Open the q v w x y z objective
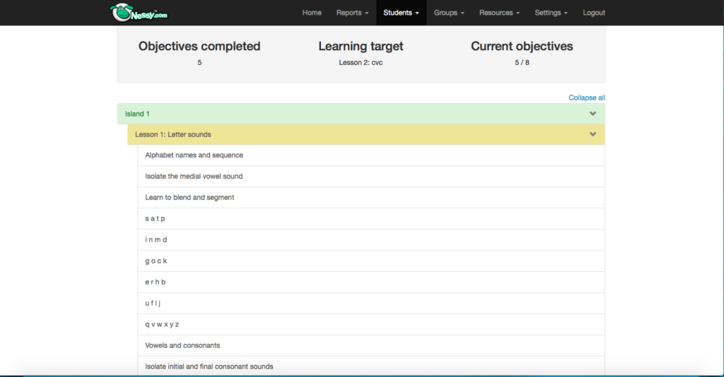 tap(162, 324)
